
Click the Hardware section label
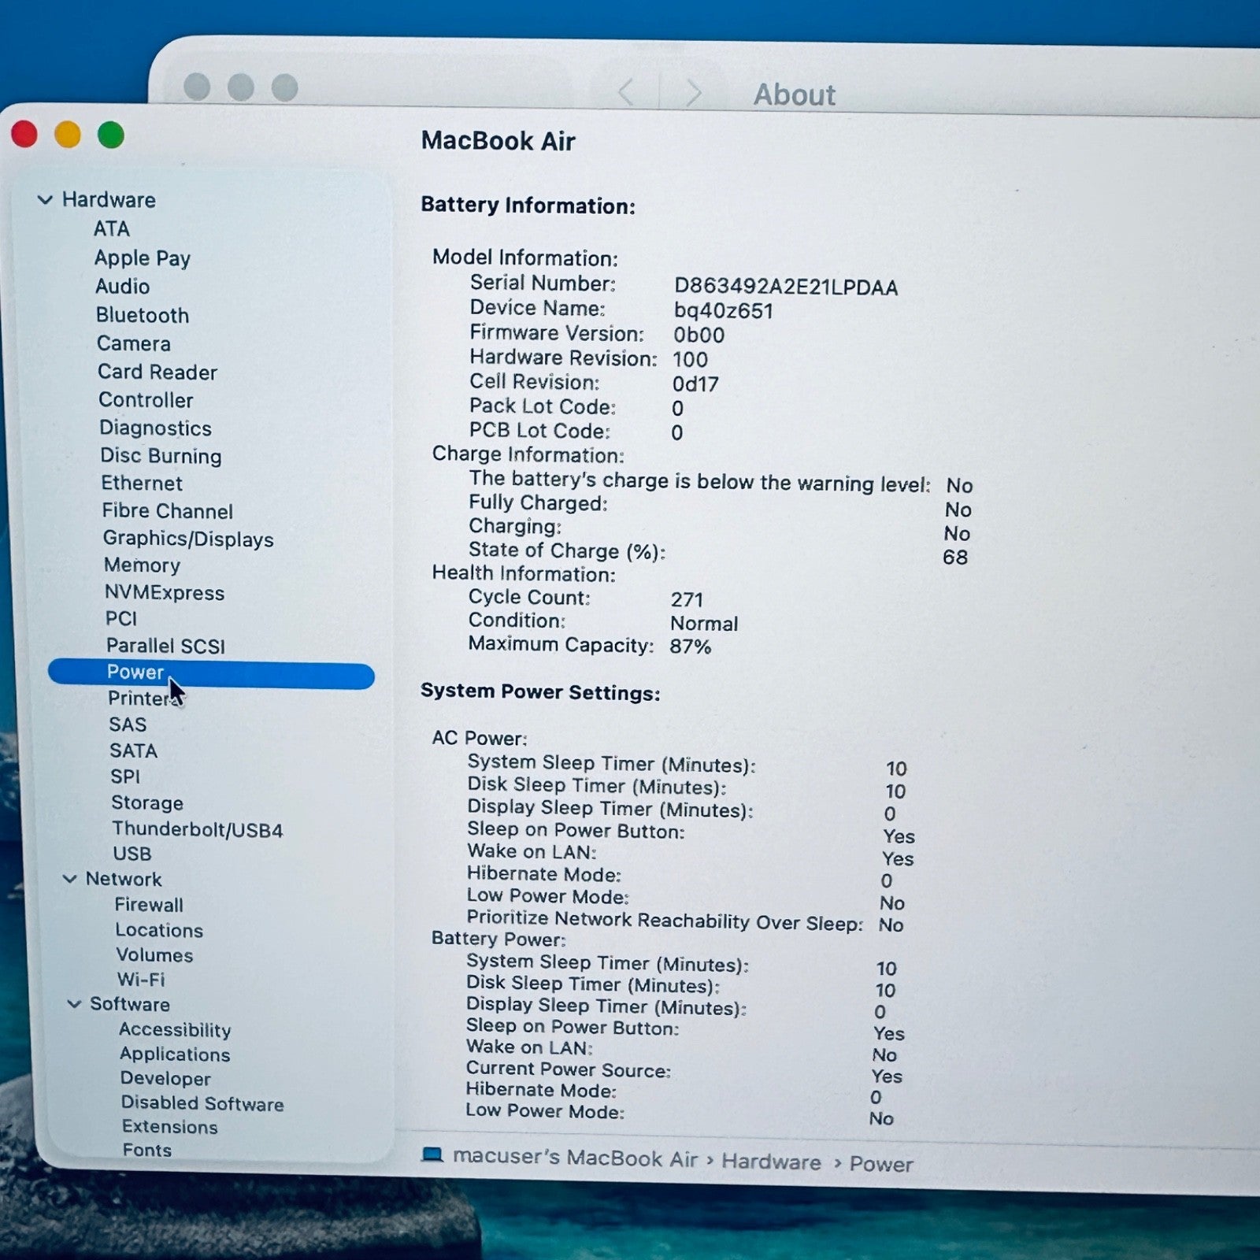109,200
